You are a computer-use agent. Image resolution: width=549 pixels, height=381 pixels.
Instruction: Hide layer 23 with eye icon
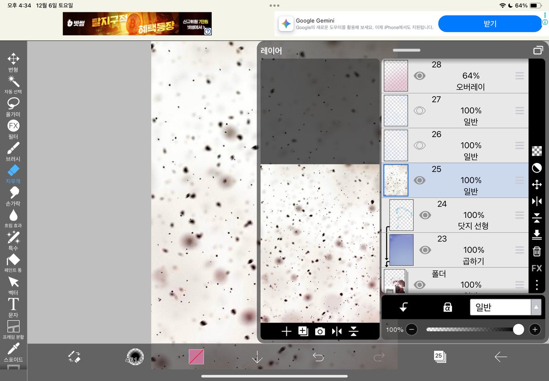[x=425, y=250]
